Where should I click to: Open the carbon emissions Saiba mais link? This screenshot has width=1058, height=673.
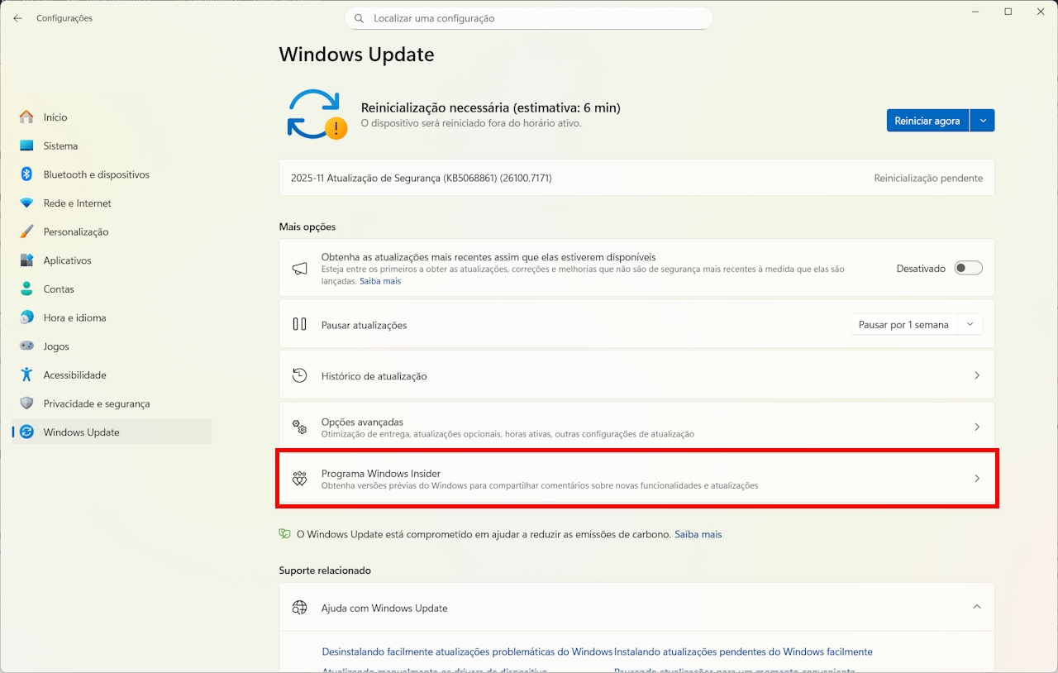tap(698, 534)
